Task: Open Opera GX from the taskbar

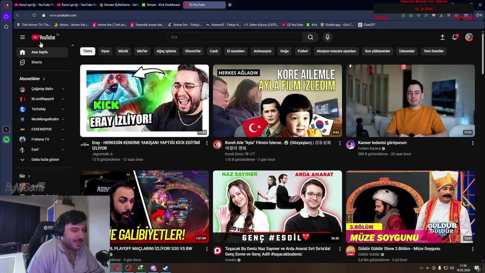Action: (x=116, y=268)
